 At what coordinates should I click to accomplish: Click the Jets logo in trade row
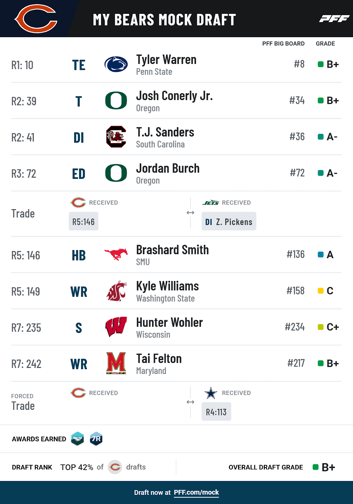pyautogui.click(x=211, y=203)
